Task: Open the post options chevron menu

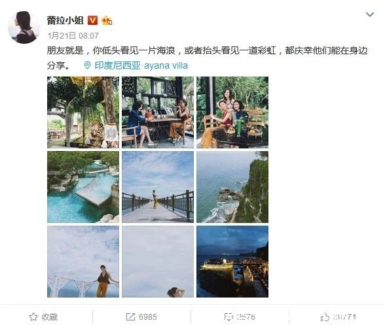Action: tap(370, 15)
